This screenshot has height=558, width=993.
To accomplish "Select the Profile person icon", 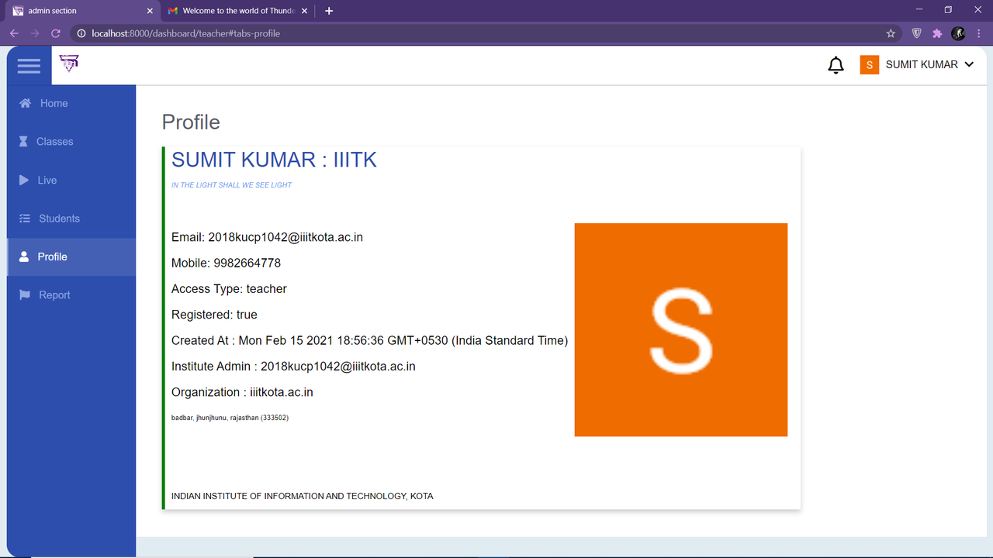I will [24, 257].
